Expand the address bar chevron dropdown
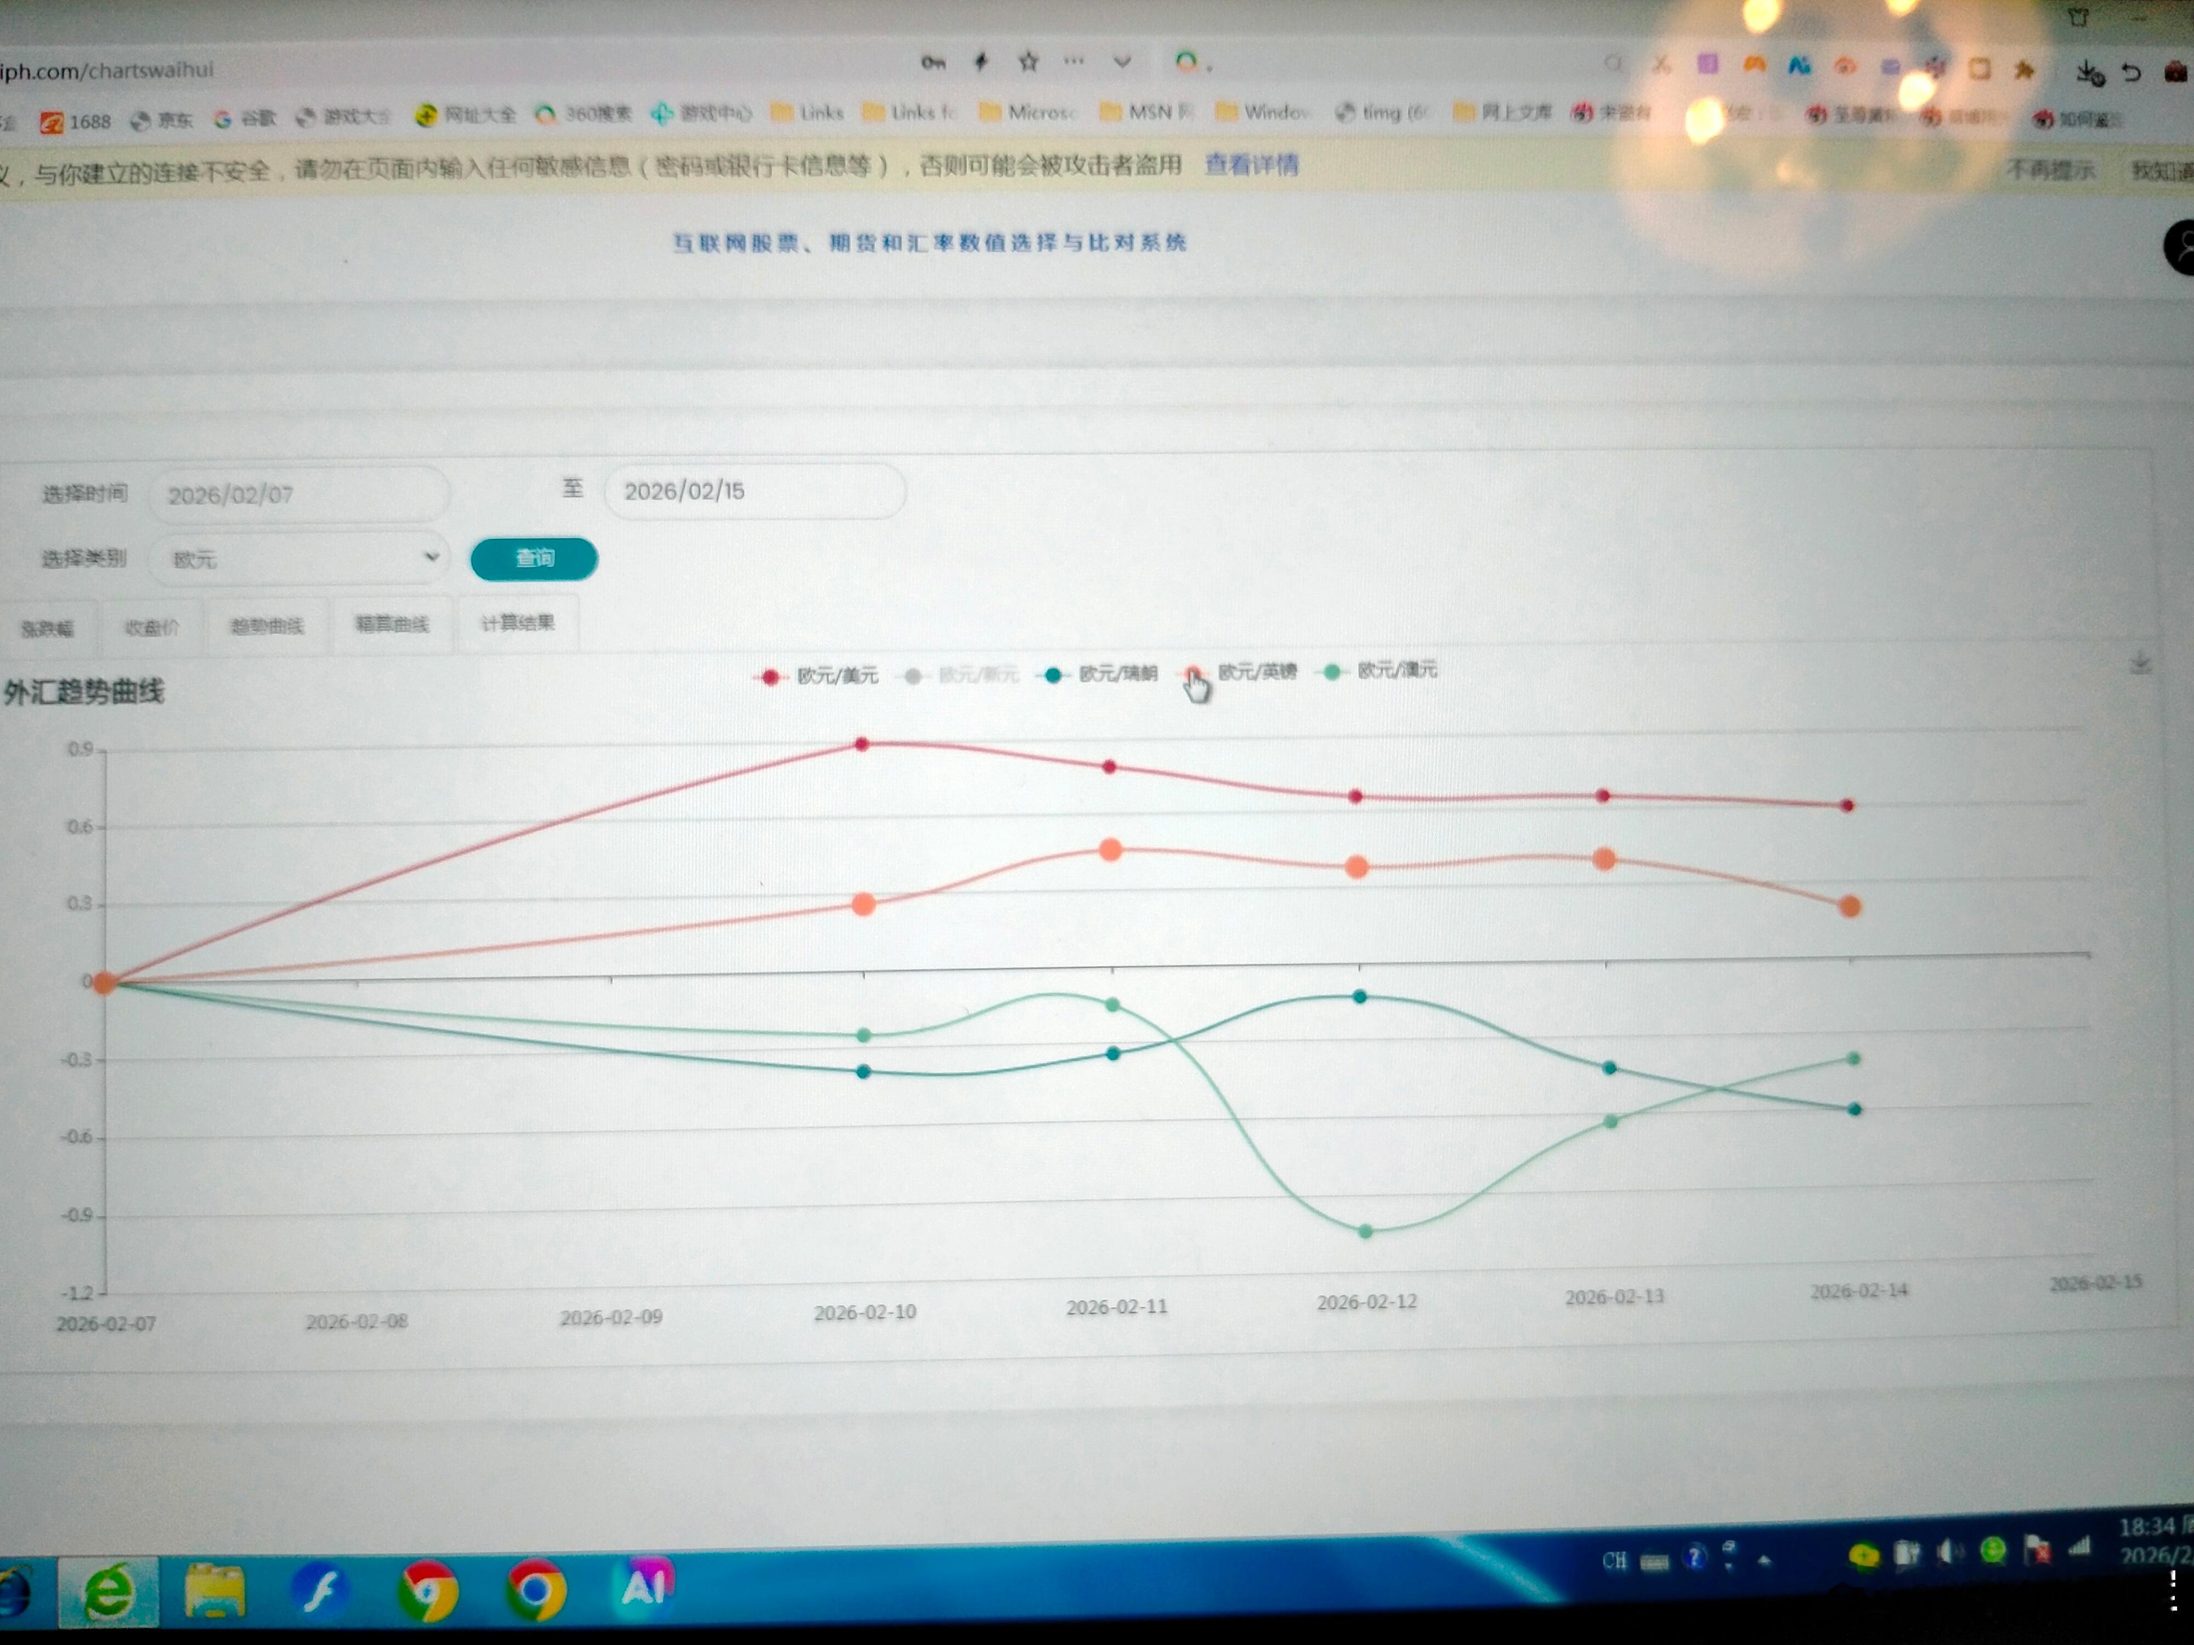The height and width of the screenshot is (1645, 2194). [1122, 61]
